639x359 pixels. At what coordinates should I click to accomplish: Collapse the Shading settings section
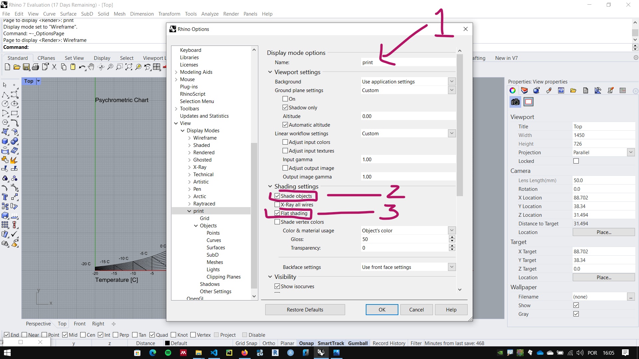tap(270, 186)
